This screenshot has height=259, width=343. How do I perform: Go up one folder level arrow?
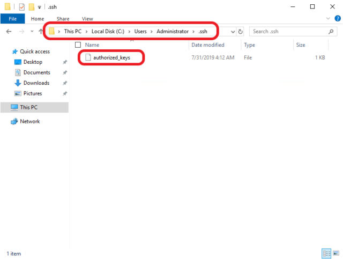(41, 32)
